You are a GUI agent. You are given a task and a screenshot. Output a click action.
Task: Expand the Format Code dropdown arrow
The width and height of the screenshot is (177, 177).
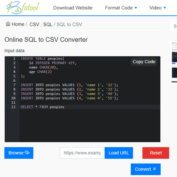136,8
